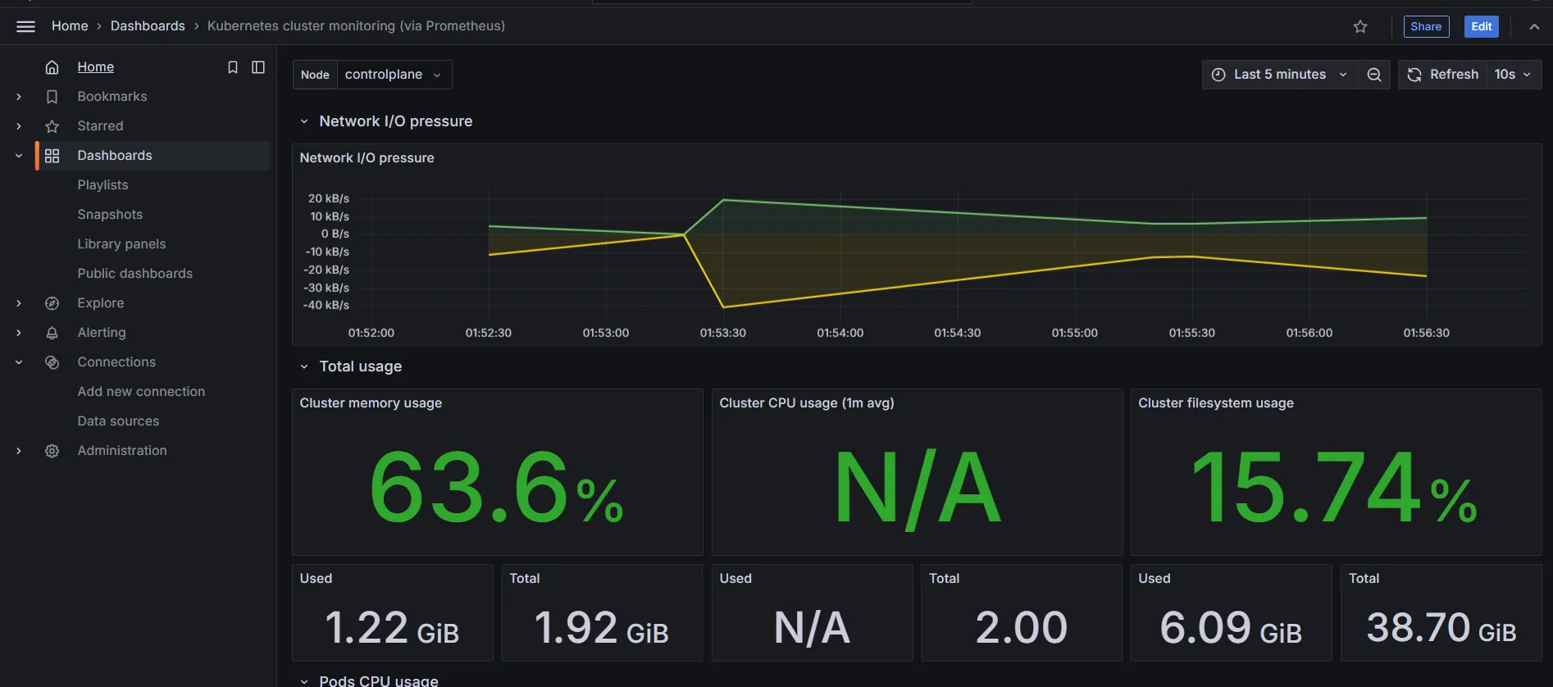This screenshot has width=1553, height=687.
Task: Collapse the Network I/O pressure row
Action: coord(304,121)
